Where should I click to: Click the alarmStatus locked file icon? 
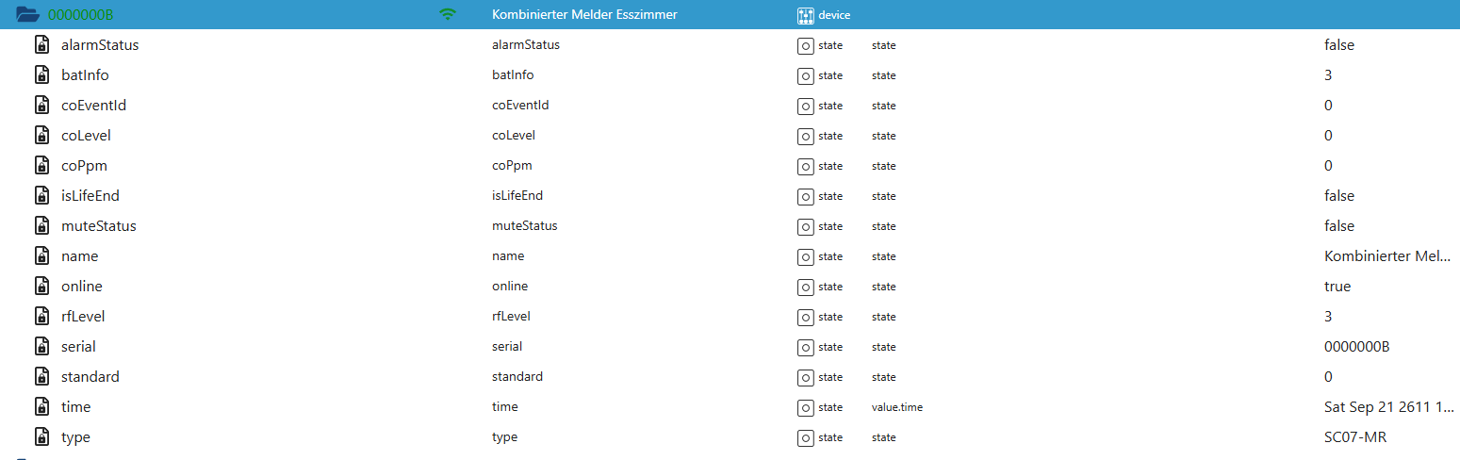(41, 45)
